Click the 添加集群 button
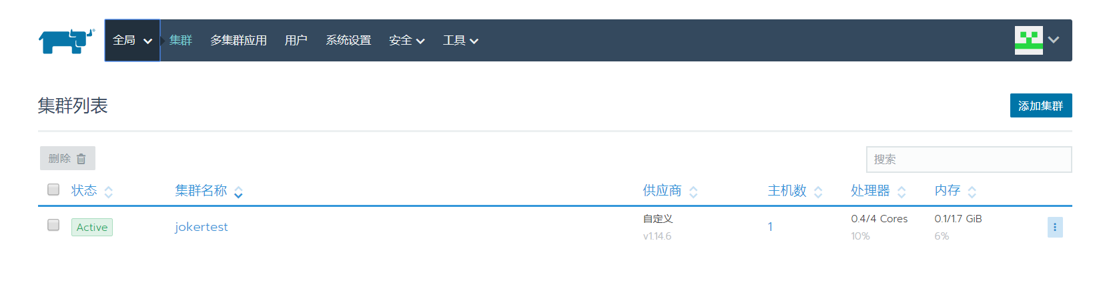 click(x=1041, y=105)
